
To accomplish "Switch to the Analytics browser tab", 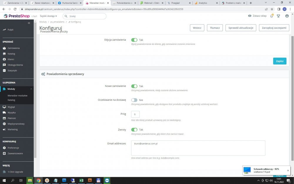I will [206, 3].
